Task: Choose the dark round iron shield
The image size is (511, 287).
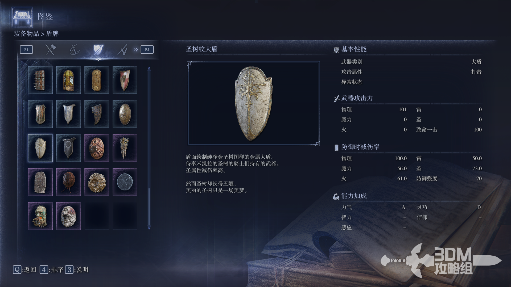Action: 125,182
